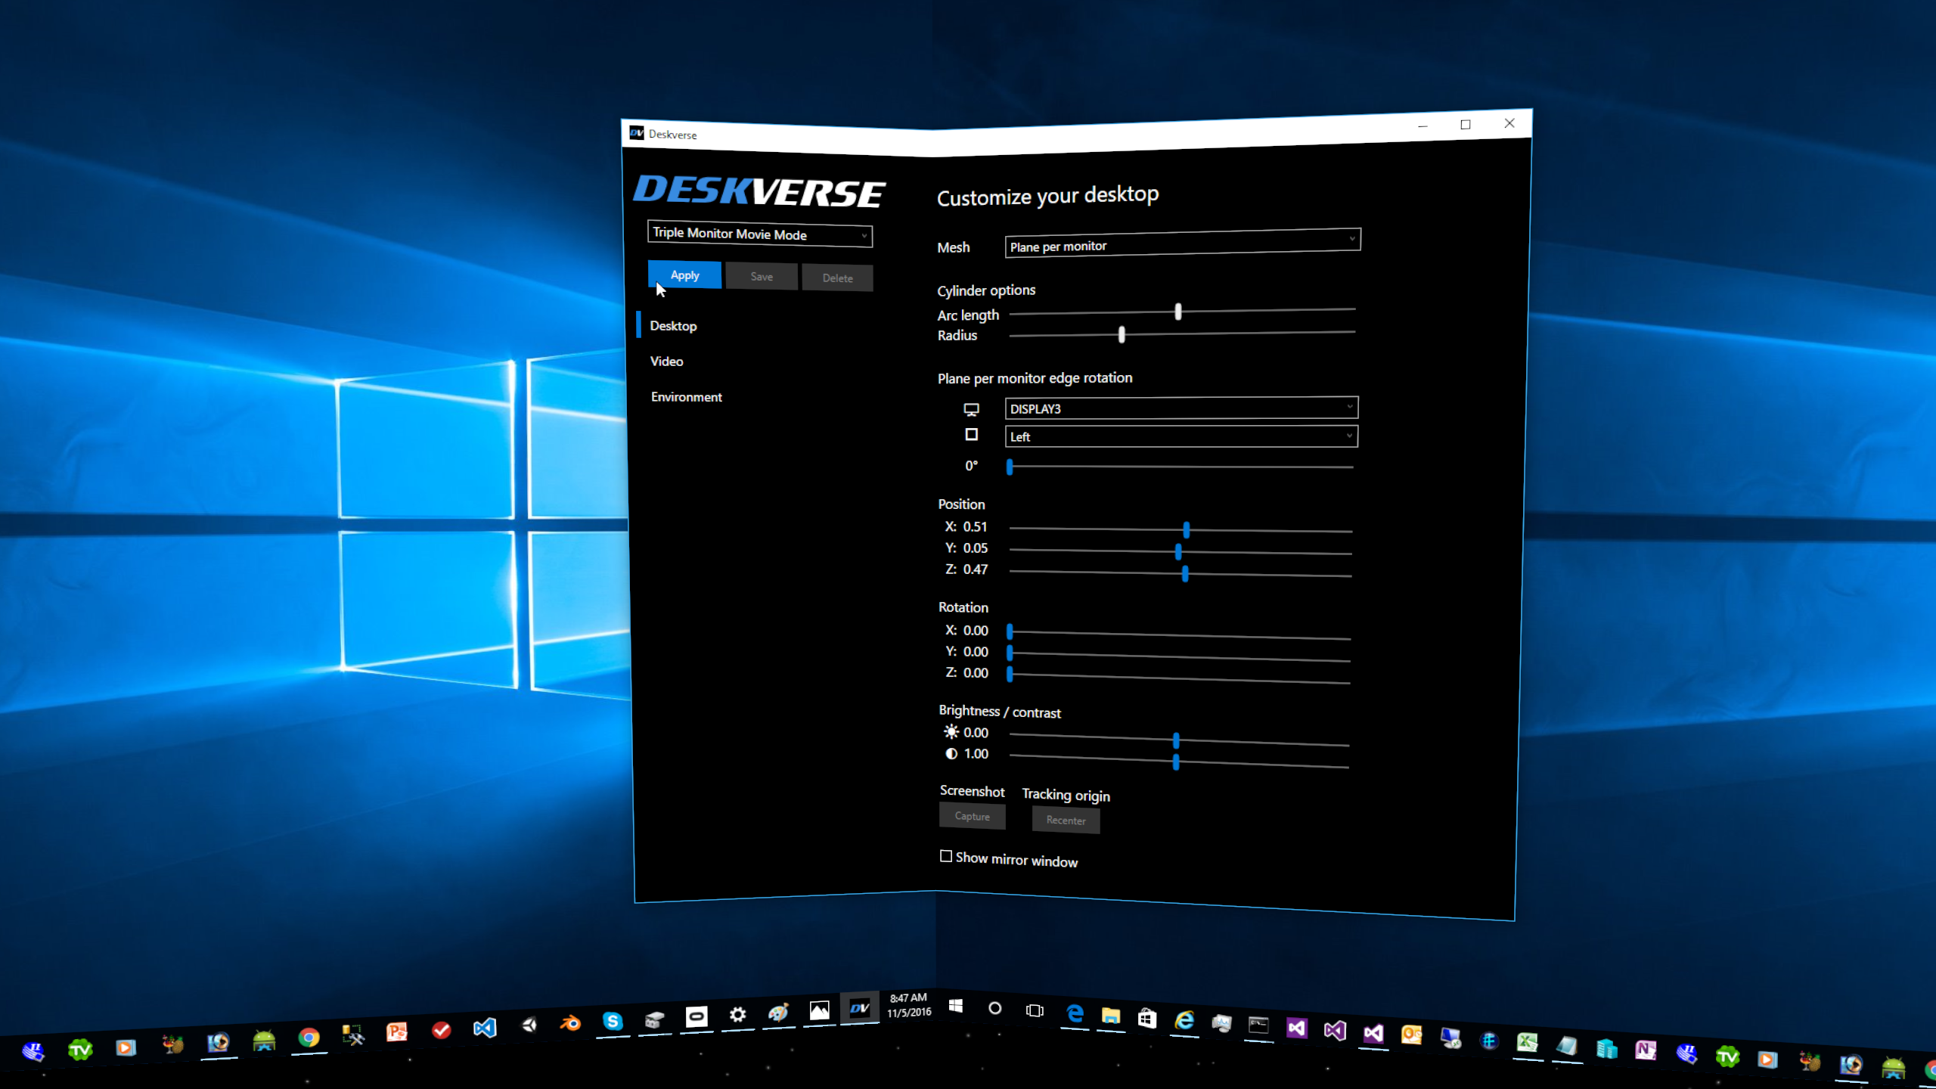Click the Deskverse DV taskbar icon
The width and height of the screenshot is (1936, 1089).
pyautogui.click(x=860, y=1008)
